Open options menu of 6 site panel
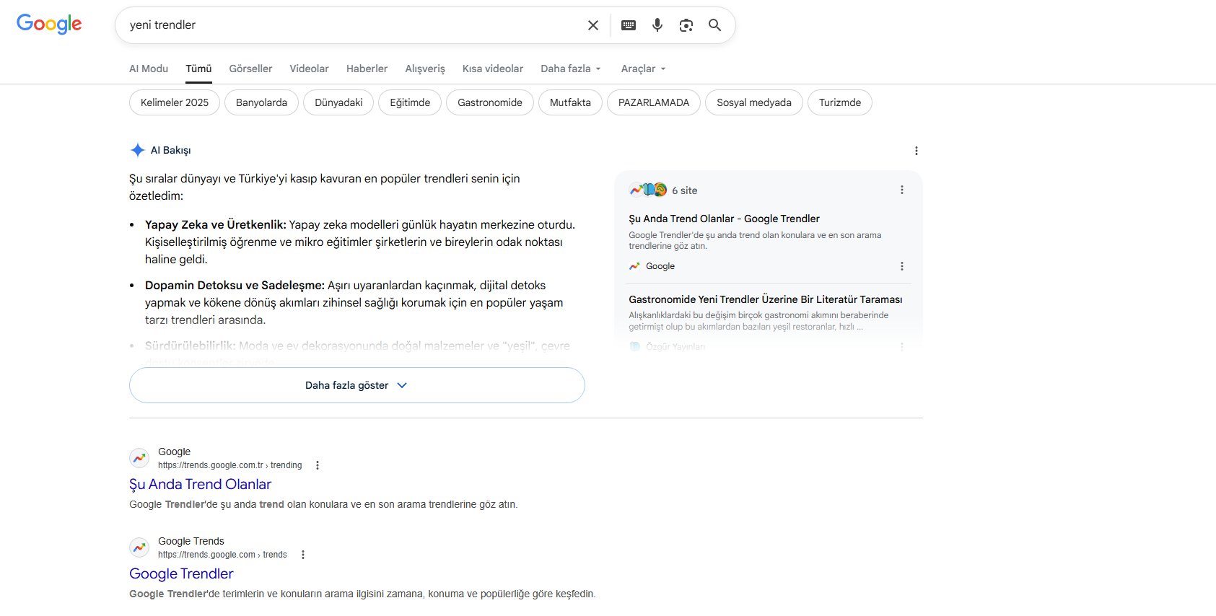Viewport: 1216px width, 616px height. [901, 190]
